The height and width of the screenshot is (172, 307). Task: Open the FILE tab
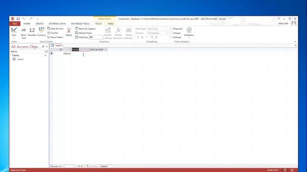click(15, 23)
